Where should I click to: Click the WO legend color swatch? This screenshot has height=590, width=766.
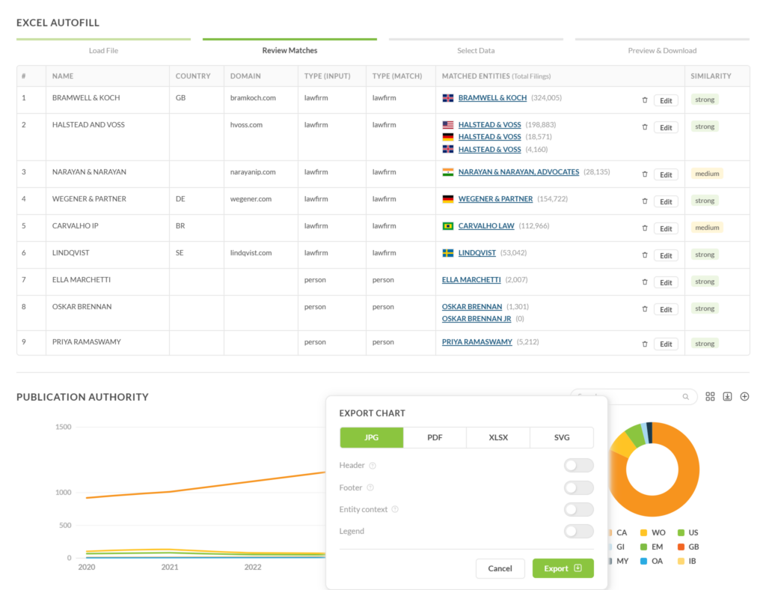644,533
